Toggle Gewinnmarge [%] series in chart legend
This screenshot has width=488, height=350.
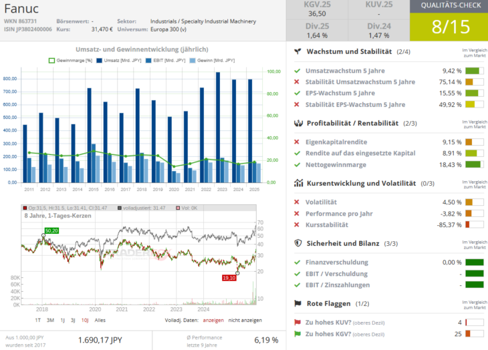click(72, 60)
